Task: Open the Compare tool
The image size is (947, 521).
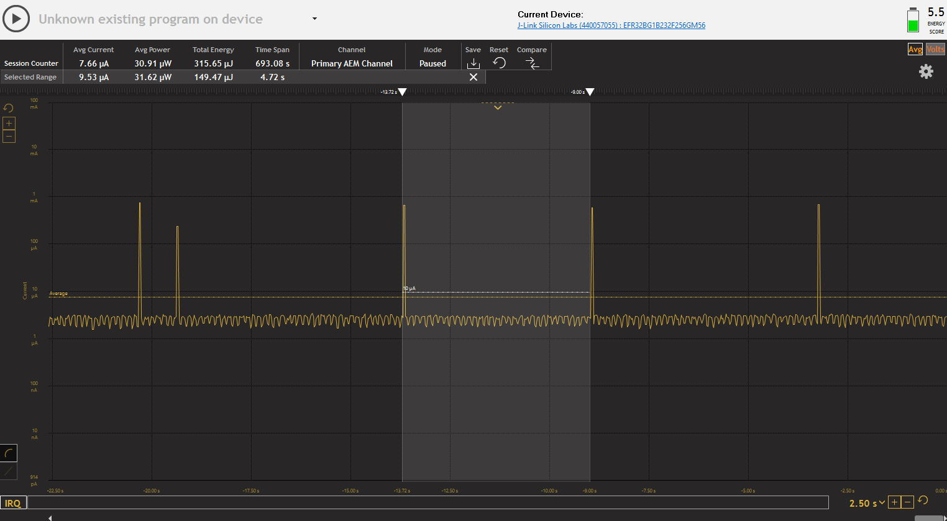Action: pos(531,63)
